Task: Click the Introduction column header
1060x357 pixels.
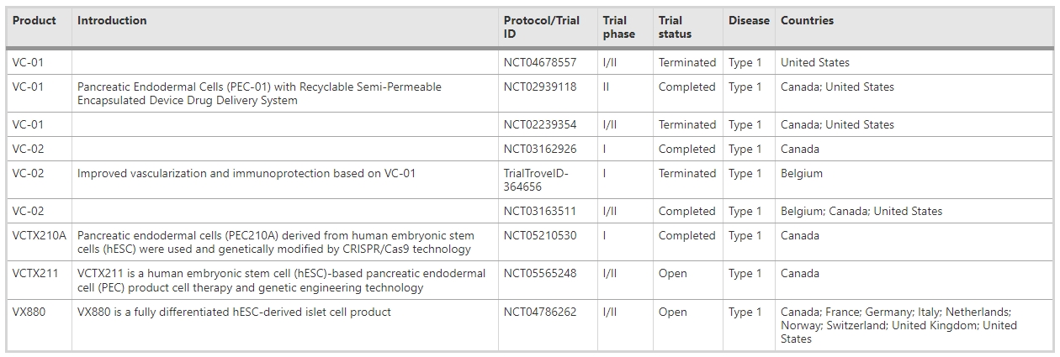Action: click(112, 21)
